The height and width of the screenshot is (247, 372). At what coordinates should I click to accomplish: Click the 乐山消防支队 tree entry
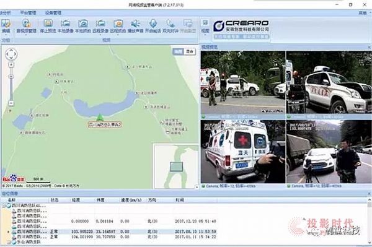coord(29,242)
